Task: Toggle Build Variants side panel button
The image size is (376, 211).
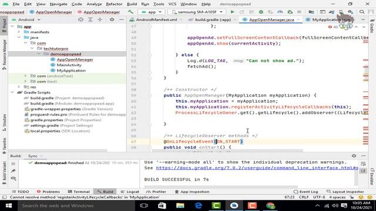Action: click(4, 173)
